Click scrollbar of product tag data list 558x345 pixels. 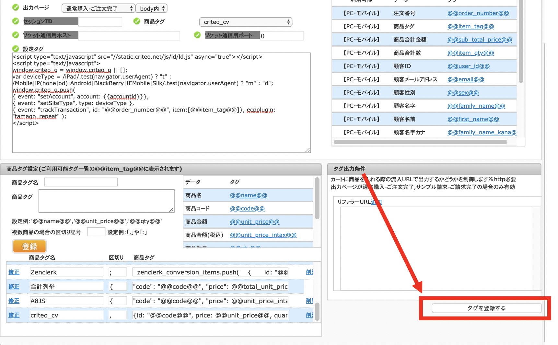(317, 198)
